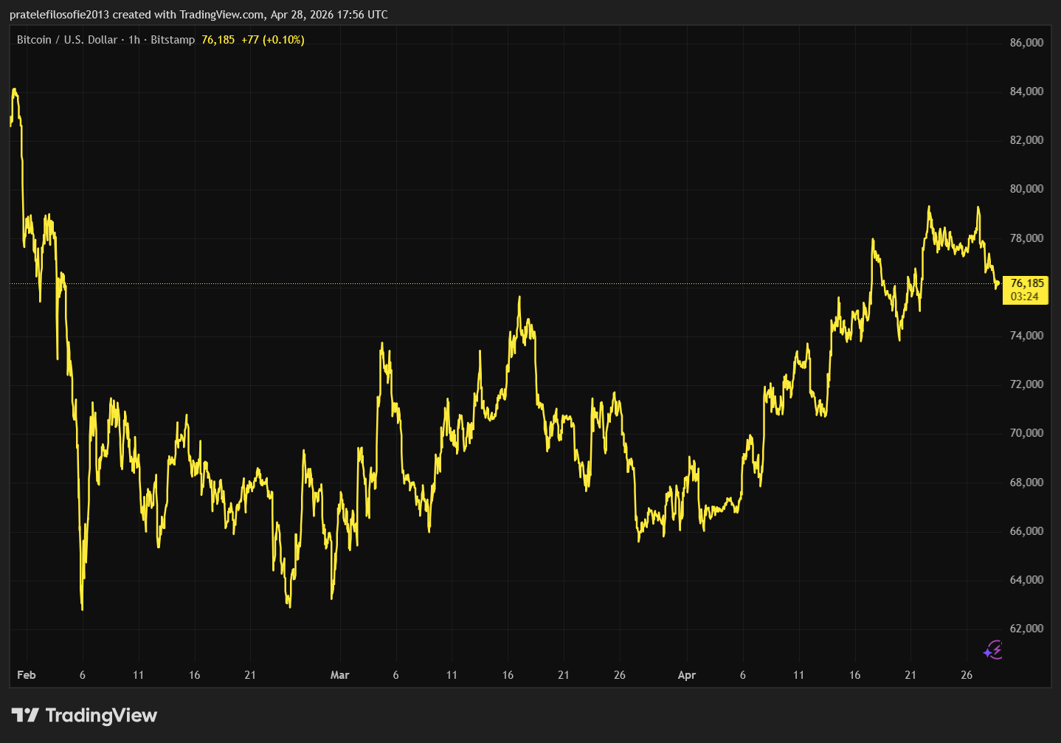1061x743 pixels.
Task: Click the +77 (+0.10%) change value
Action: [273, 40]
